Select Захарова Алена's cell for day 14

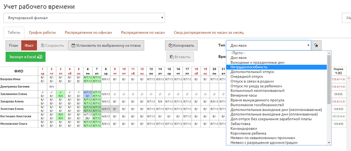click(160, 101)
